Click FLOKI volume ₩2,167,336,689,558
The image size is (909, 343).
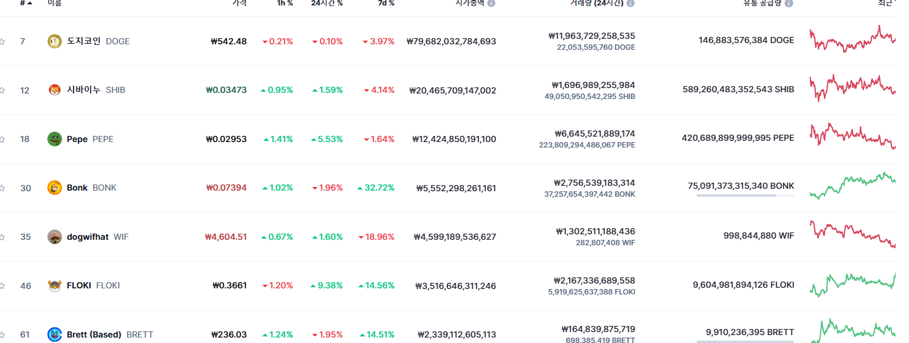click(594, 280)
